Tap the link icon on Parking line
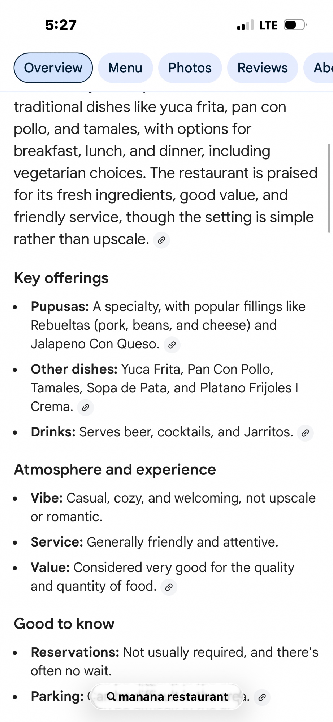The image size is (333, 722). (x=262, y=697)
